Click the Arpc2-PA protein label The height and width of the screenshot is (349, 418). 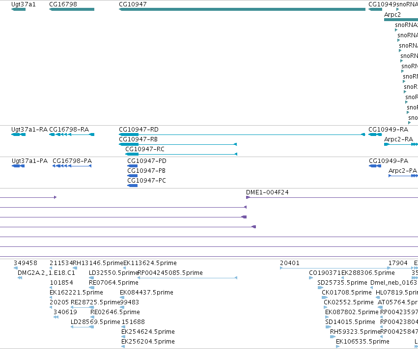pyautogui.click(x=403, y=171)
